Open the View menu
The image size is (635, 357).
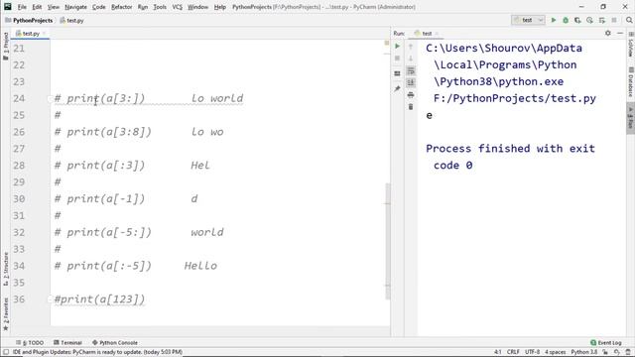(53, 7)
